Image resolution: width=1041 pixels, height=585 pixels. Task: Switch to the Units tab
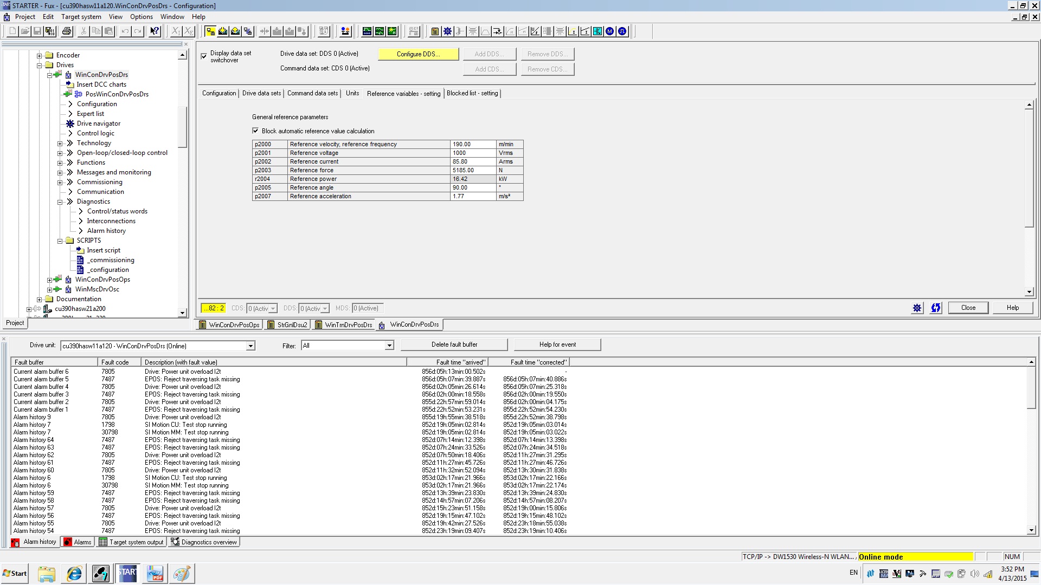tap(352, 93)
